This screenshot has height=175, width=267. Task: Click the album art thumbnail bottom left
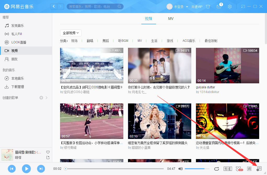point(7,155)
